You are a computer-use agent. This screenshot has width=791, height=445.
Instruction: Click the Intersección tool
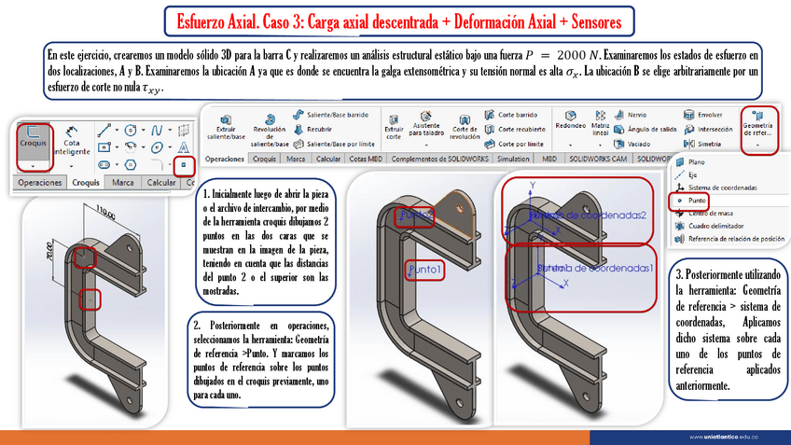pyautogui.click(x=708, y=129)
